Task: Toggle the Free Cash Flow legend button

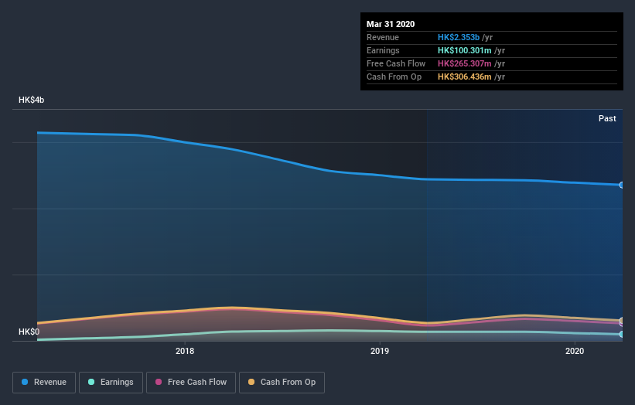Action: click(191, 383)
